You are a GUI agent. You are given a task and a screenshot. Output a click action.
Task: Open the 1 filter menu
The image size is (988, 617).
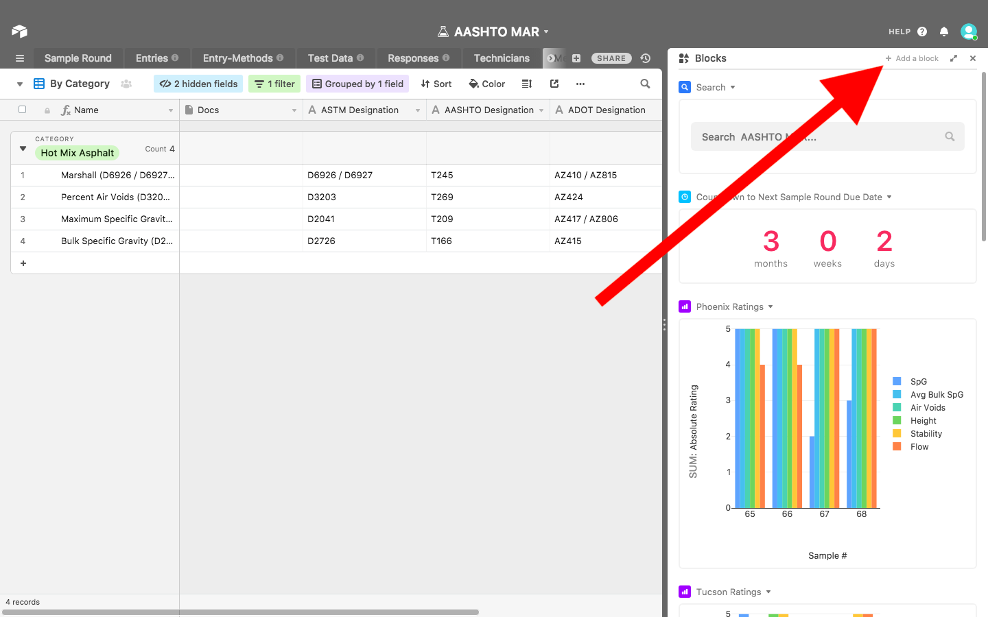274,84
